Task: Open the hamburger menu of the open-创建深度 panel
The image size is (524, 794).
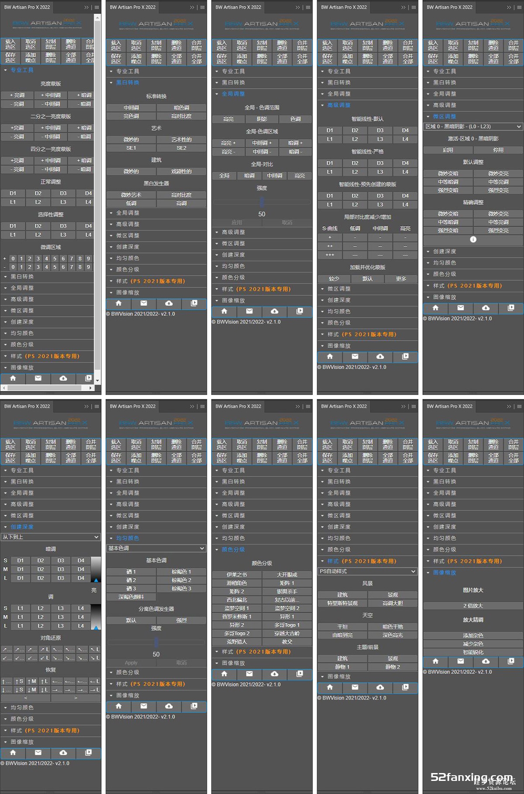Action: 97,407
